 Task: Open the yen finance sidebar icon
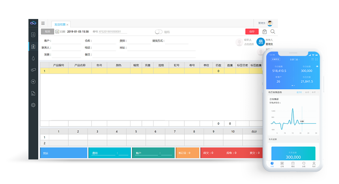click(33, 82)
